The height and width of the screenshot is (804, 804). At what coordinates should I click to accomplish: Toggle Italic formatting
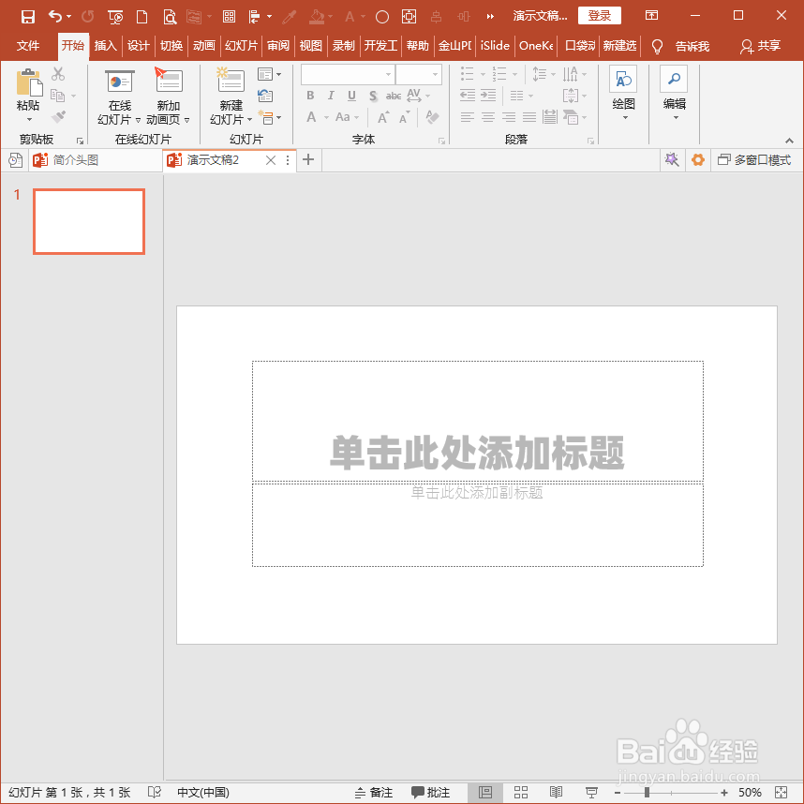coord(331,96)
